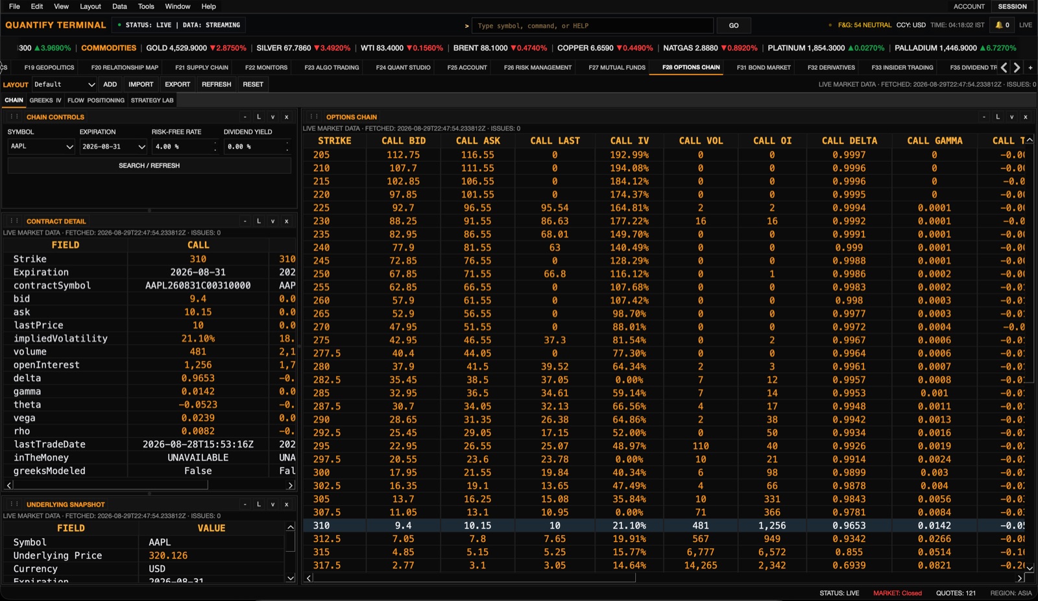The image size is (1038, 601).
Task: Adjust the Dividend Yield stepper arrows
Action: point(287,147)
